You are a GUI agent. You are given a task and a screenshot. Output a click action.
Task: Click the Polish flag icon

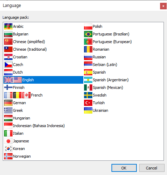88,26
